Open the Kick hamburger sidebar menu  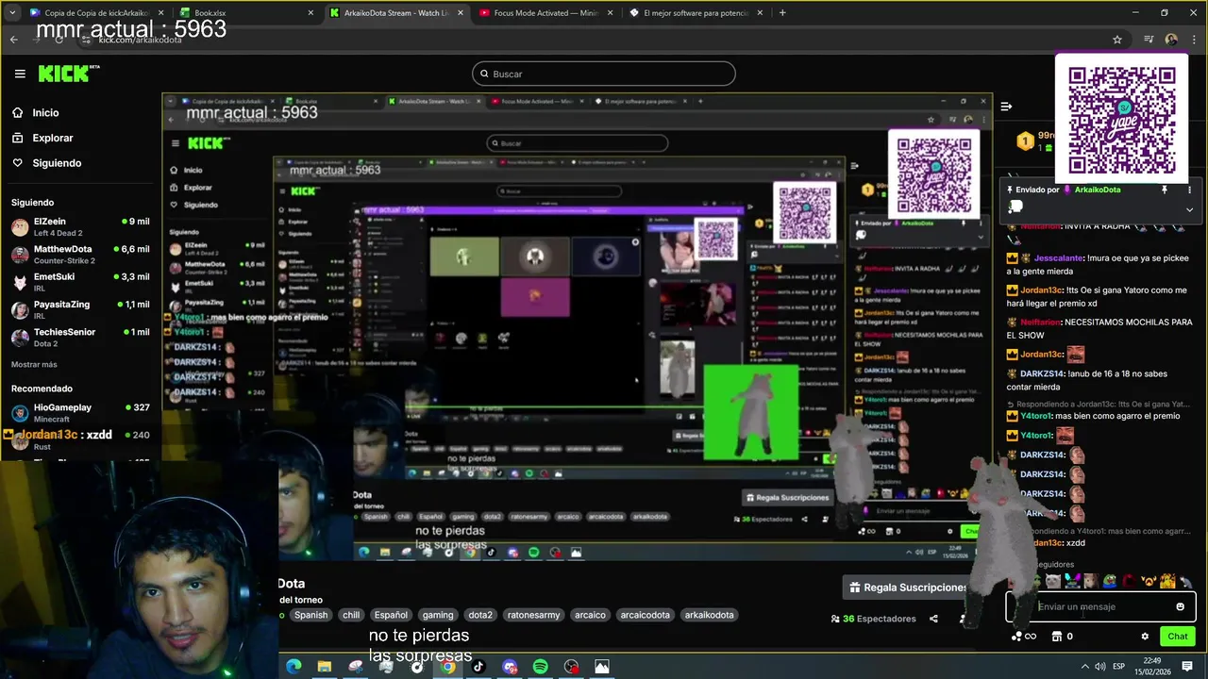point(20,74)
